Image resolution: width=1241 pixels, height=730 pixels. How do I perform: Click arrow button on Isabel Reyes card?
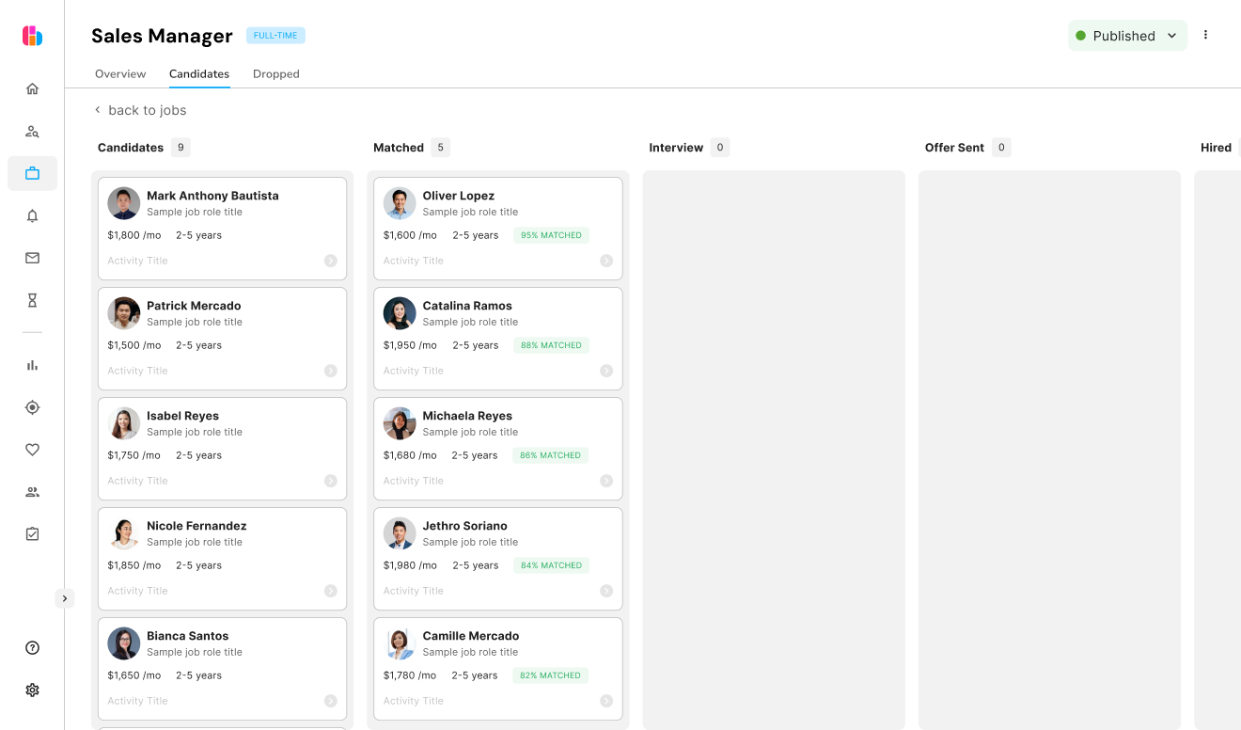coord(331,481)
